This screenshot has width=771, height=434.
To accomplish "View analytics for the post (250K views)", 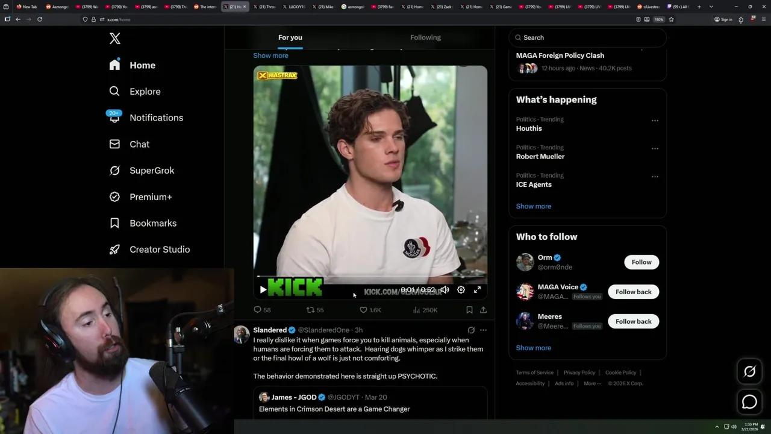I will 425,310.
